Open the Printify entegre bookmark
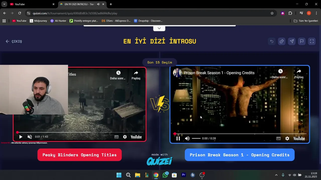This screenshot has height=180, width=321. pyautogui.click(x=84, y=21)
